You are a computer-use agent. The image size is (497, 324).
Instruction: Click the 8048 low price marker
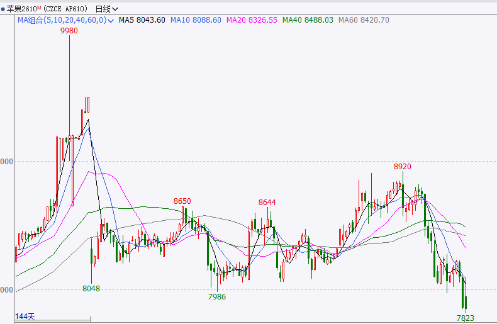(x=91, y=288)
